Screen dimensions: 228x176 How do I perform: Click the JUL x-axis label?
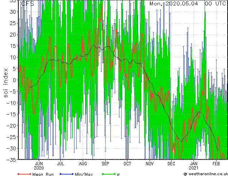(60, 164)
